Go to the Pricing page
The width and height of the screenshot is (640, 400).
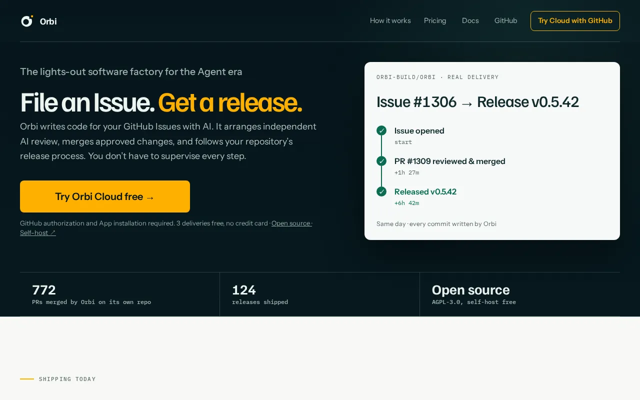435,20
